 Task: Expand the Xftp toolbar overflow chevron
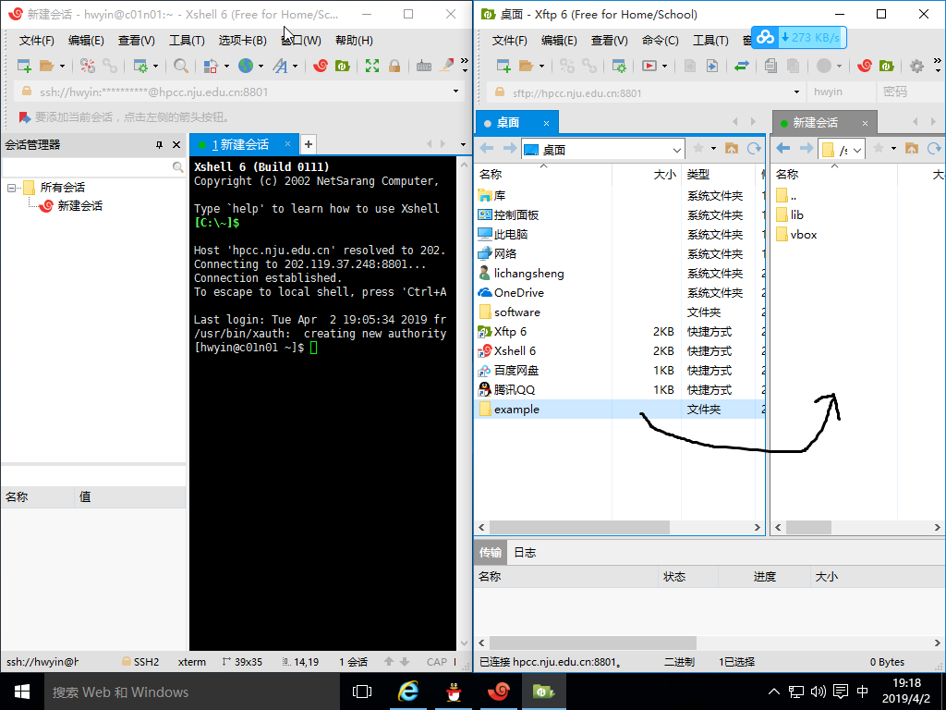pyautogui.click(x=937, y=66)
